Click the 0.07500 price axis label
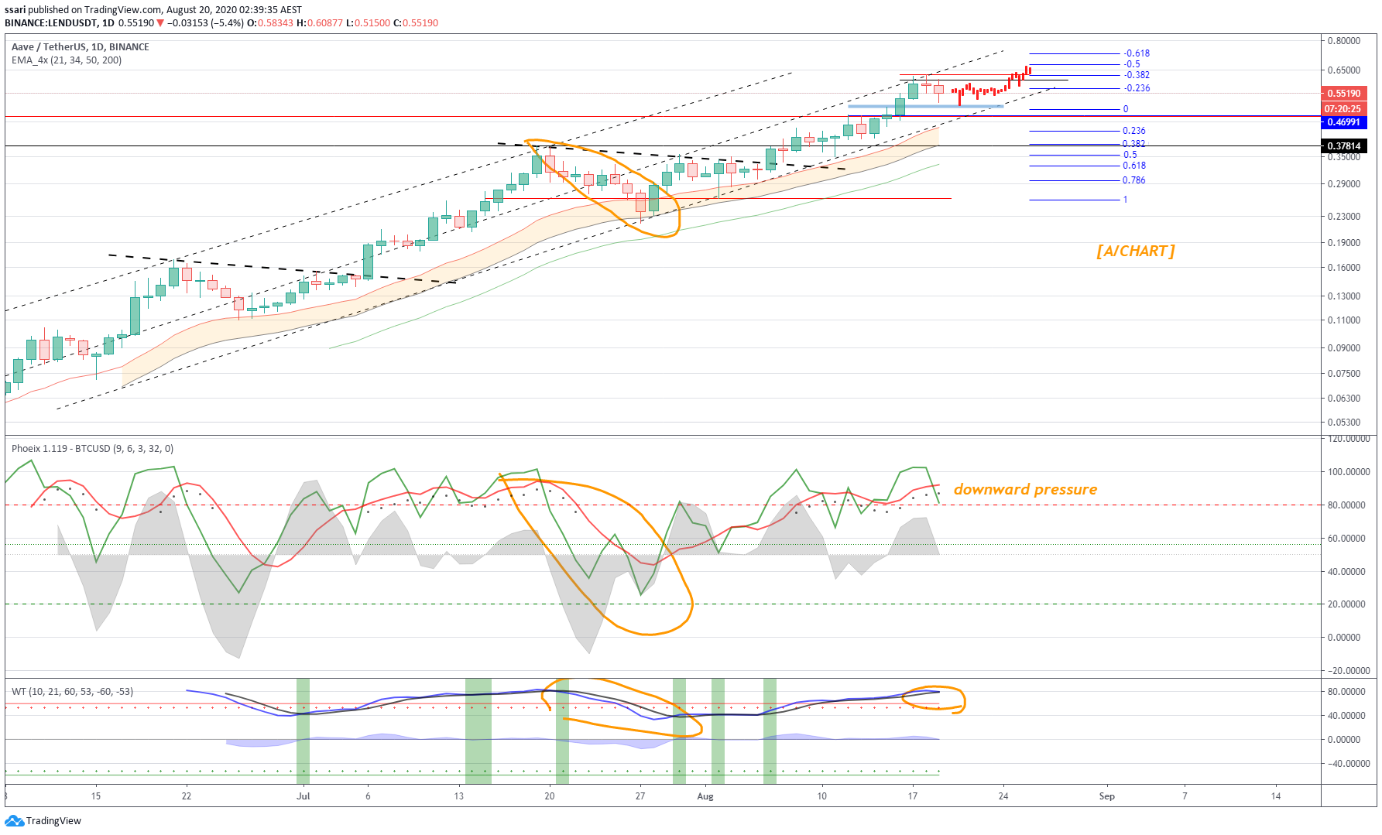 [1344, 374]
